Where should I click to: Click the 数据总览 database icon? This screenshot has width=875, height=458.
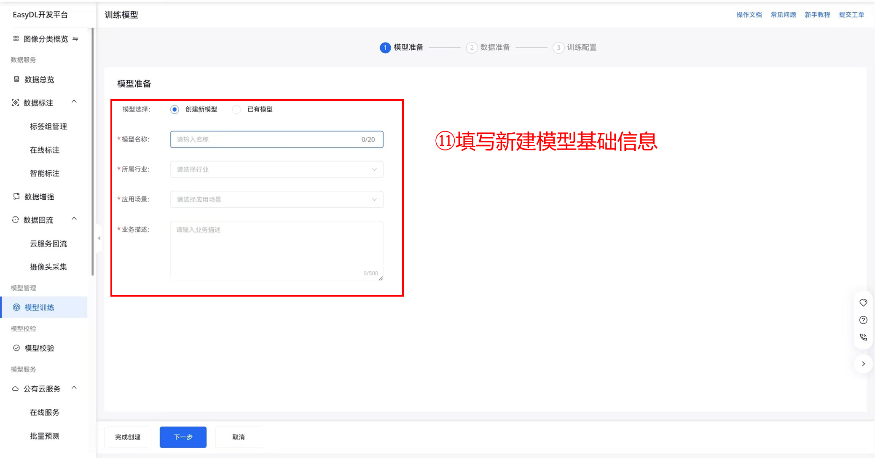click(x=16, y=79)
